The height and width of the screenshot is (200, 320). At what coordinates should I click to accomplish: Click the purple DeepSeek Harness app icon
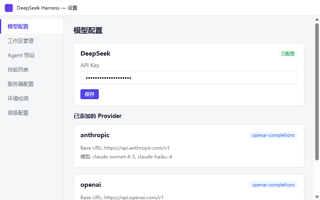point(9,8)
